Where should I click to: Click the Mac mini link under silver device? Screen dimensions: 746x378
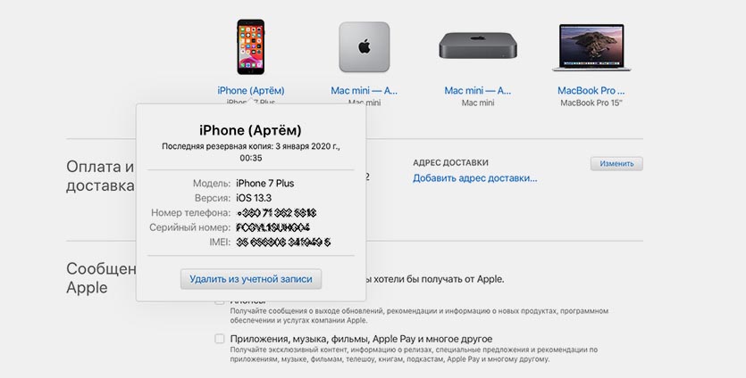[x=364, y=90]
